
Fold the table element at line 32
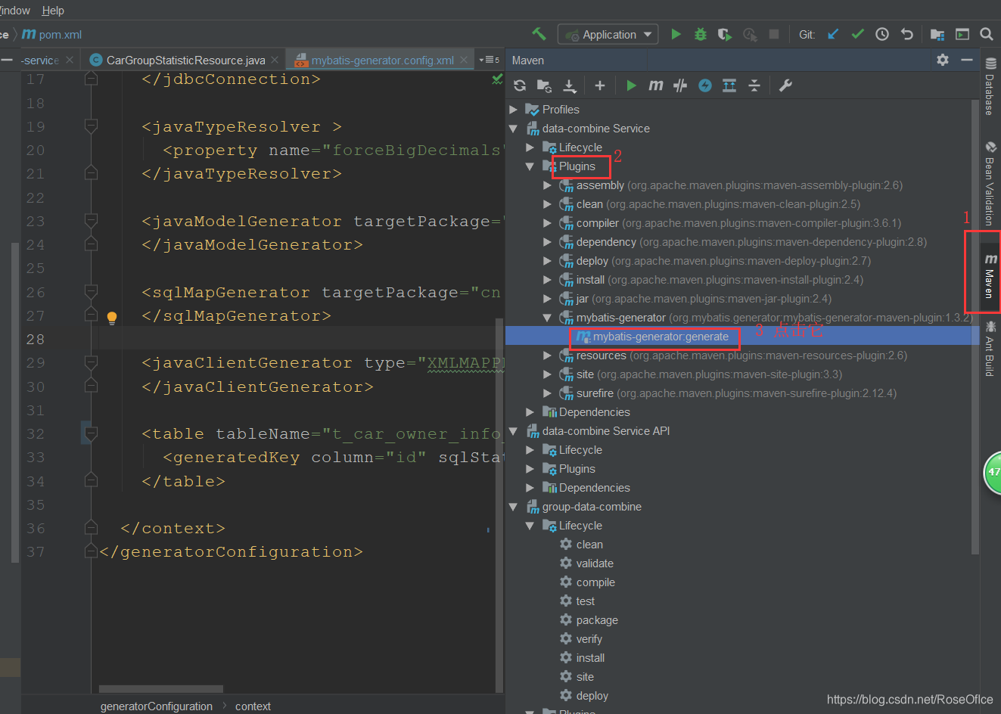tap(92, 433)
